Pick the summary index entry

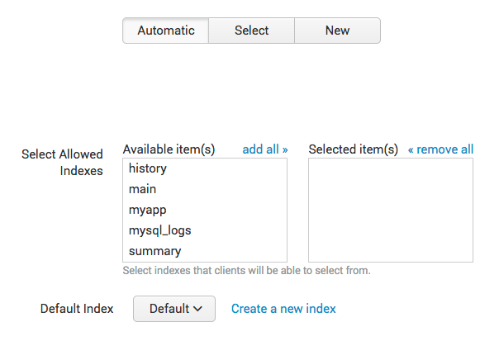pyautogui.click(x=205, y=251)
